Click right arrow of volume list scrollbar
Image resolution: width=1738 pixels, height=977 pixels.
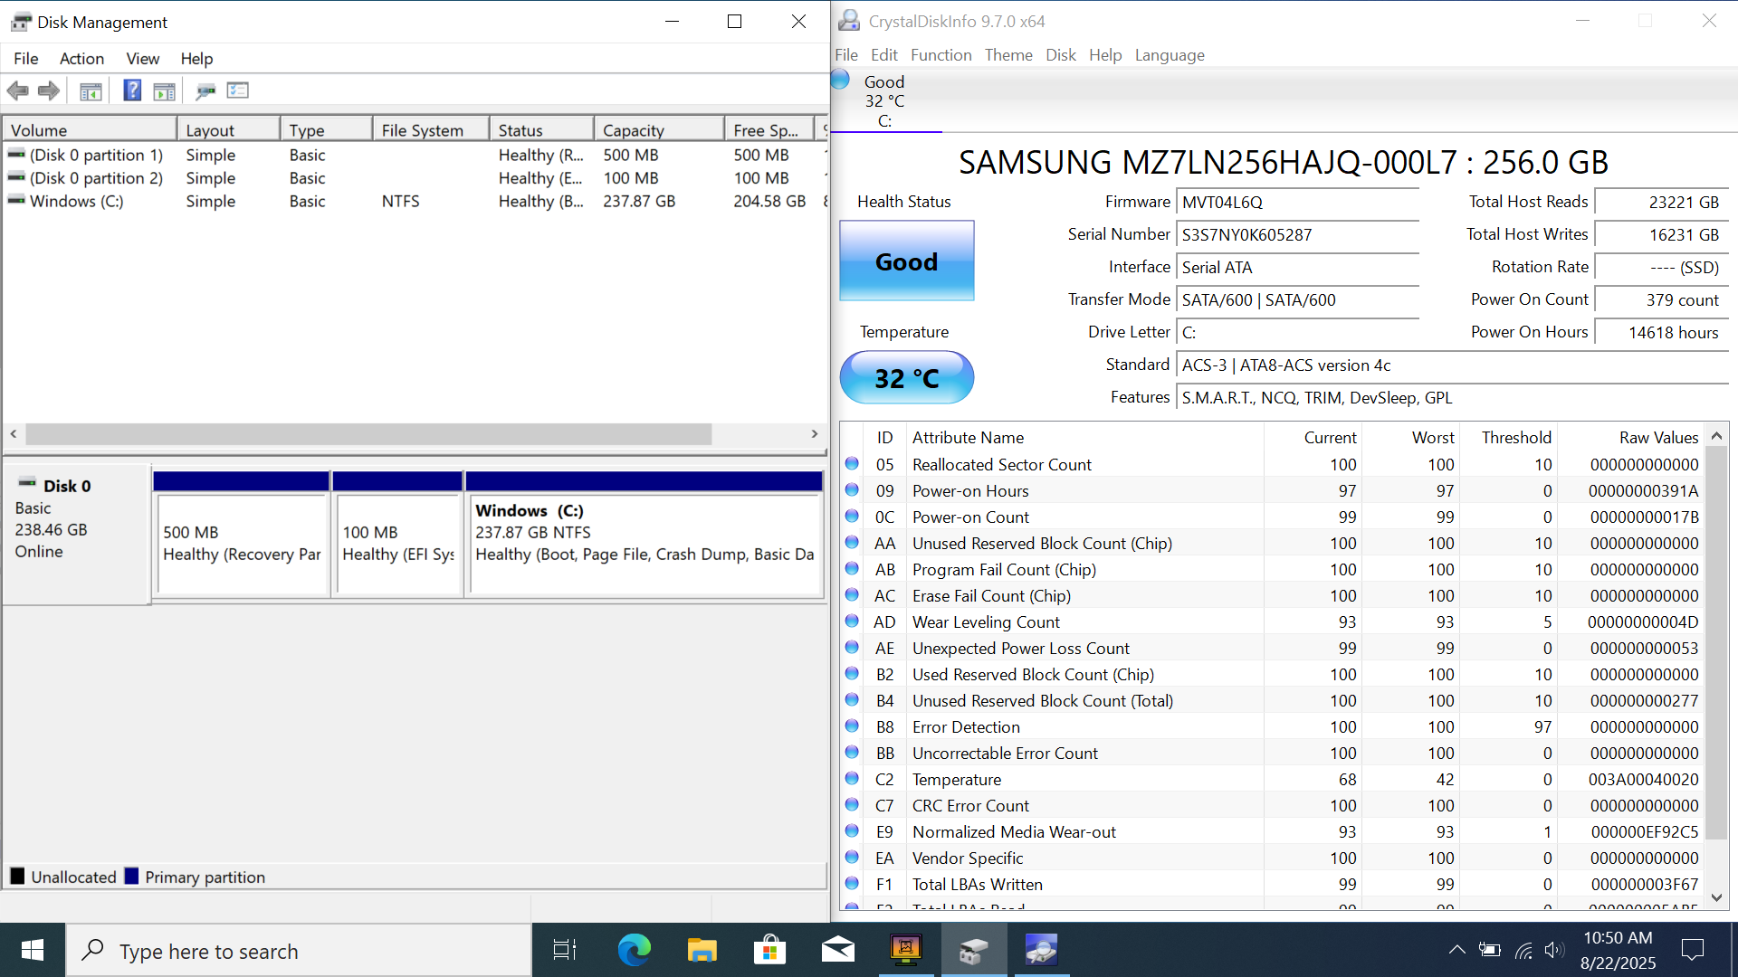(x=815, y=434)
